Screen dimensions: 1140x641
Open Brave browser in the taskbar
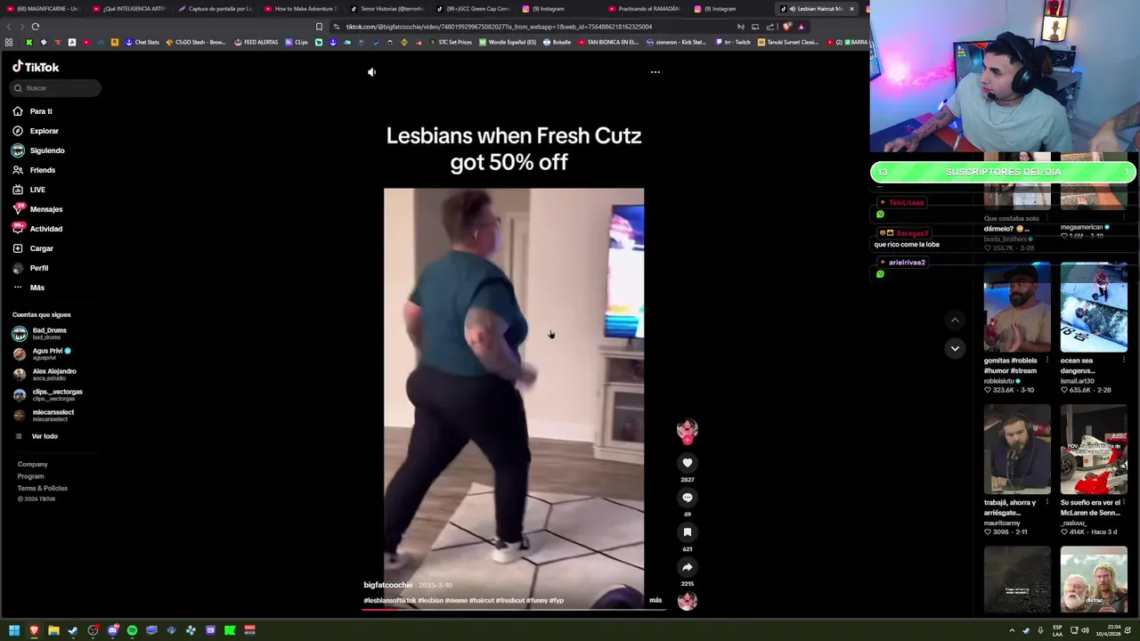coord(34,630)
